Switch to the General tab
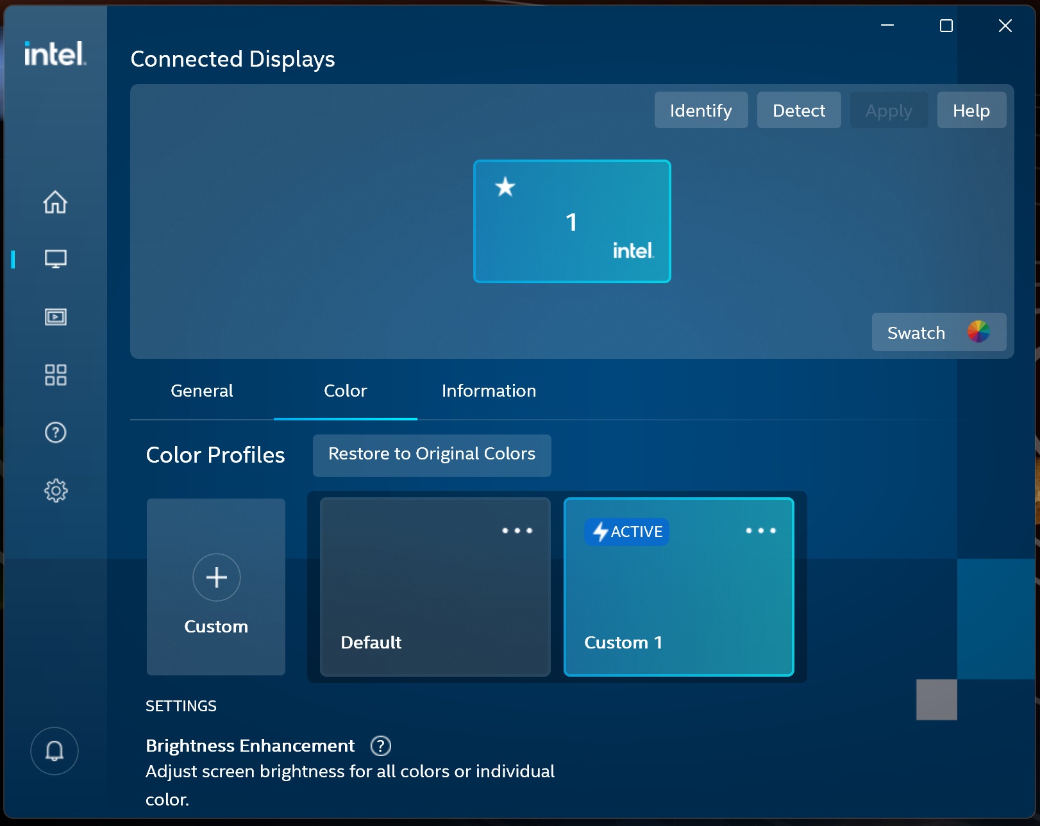Screen dimensions: 1040x826 (201, 391)
